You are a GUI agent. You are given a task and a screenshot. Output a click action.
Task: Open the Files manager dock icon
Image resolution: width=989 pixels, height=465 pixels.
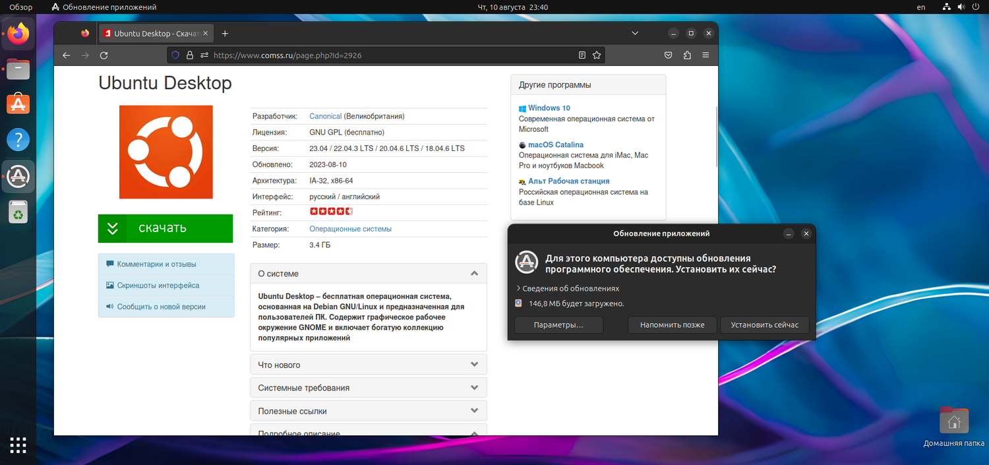(x=18, y=69)
